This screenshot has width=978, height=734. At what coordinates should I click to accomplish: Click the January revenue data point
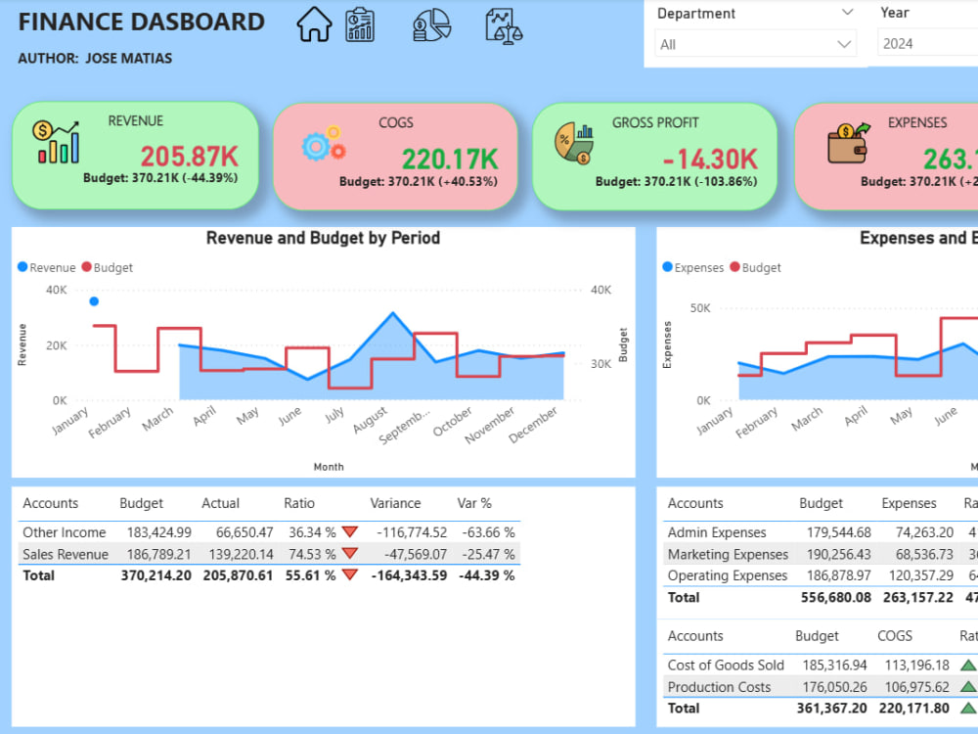94,301
